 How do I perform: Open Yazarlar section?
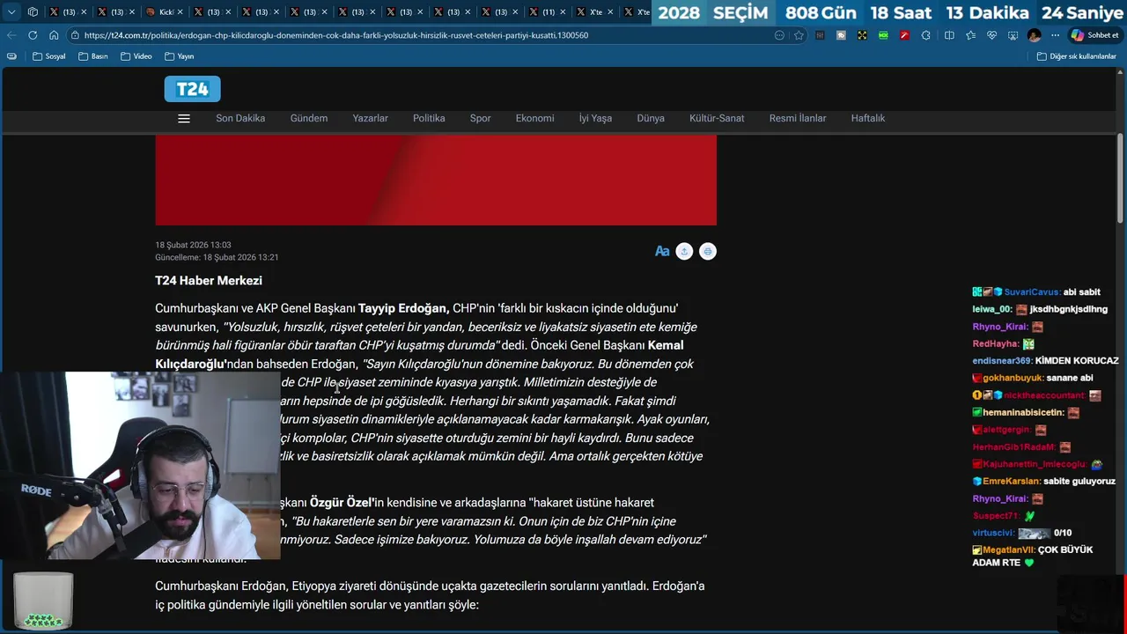(x=371, y=118)
